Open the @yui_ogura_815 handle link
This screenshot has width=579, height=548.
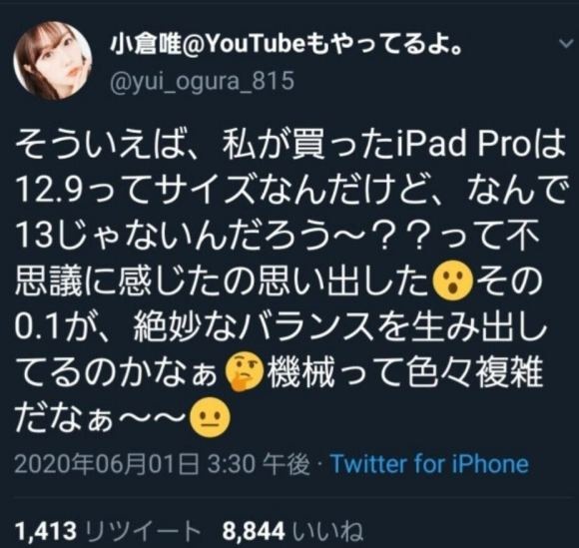tap(203, 81)
